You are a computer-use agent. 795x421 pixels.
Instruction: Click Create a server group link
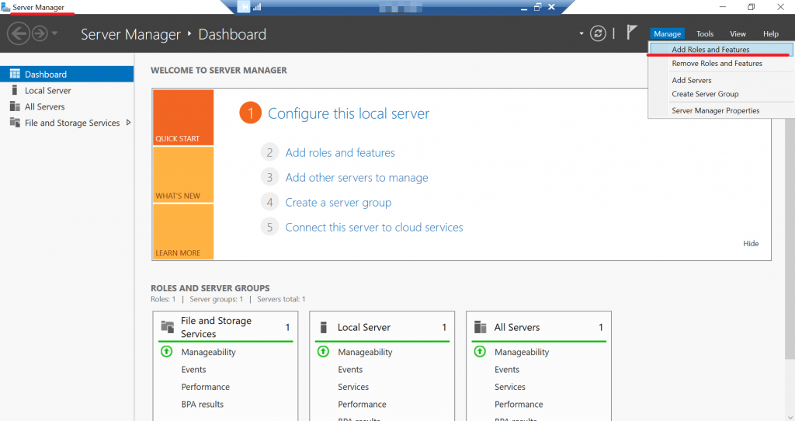pyautogui.click(x=338, y=203)
